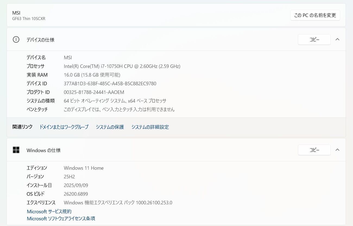Select the OS build value 26200.6899

[x=76, y=194]
